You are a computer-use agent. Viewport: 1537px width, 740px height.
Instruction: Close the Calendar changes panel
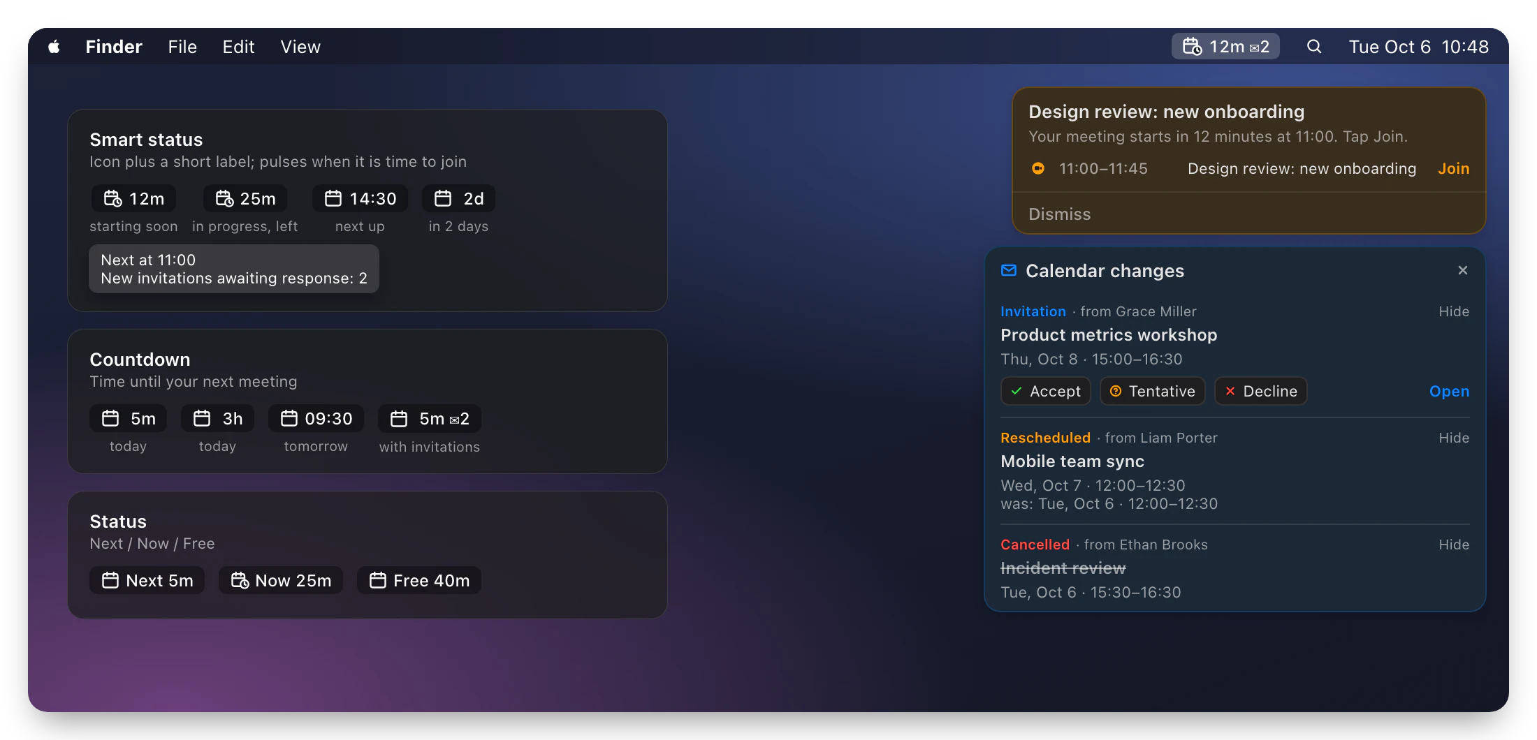coord(1462,270)
